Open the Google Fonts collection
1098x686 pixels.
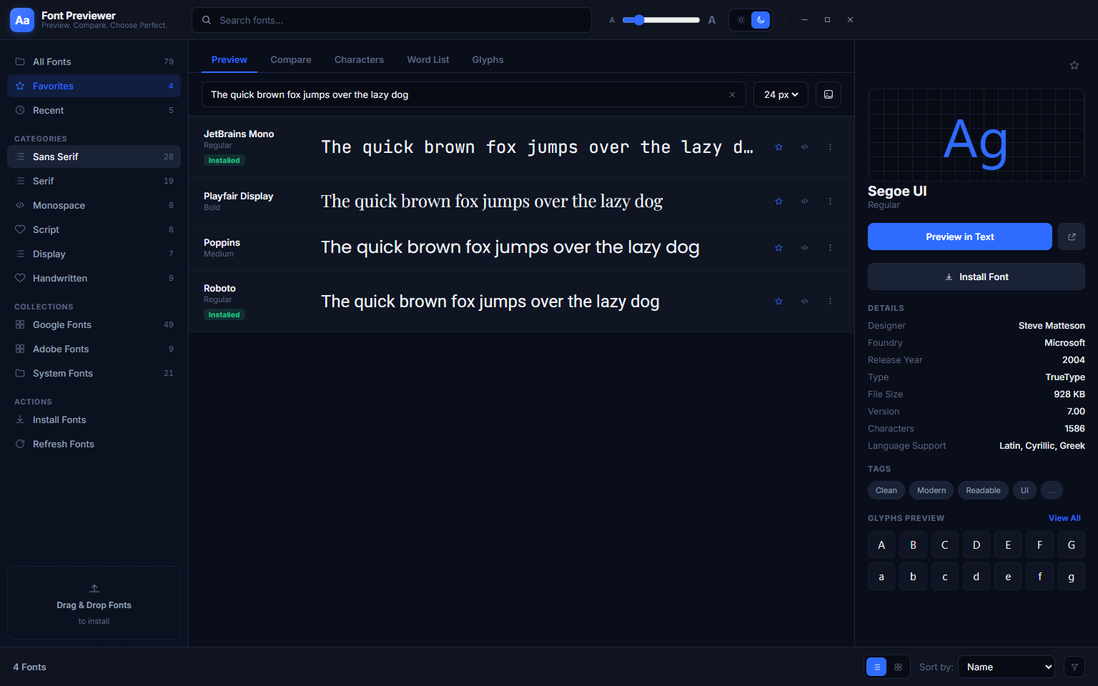point(94,324)
